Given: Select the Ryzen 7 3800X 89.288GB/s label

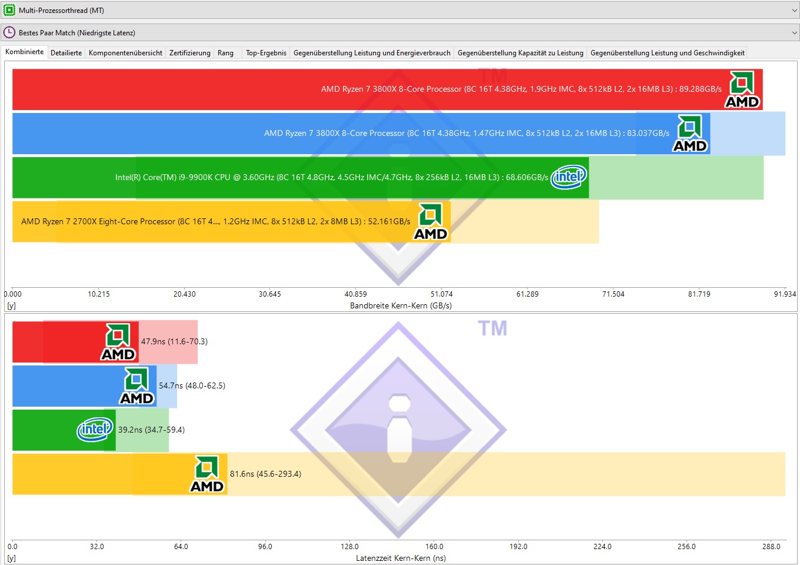Looking at the screenshot, I should (x=521, y=89).
